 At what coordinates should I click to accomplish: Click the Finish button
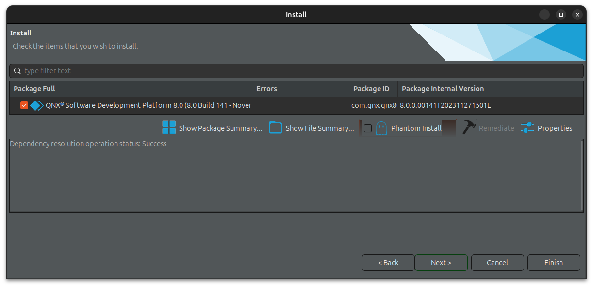(x=554, y=263)
